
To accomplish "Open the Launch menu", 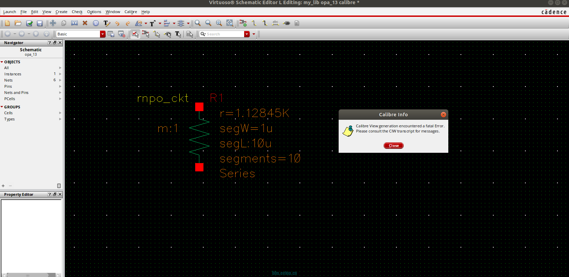I will 10,12.
